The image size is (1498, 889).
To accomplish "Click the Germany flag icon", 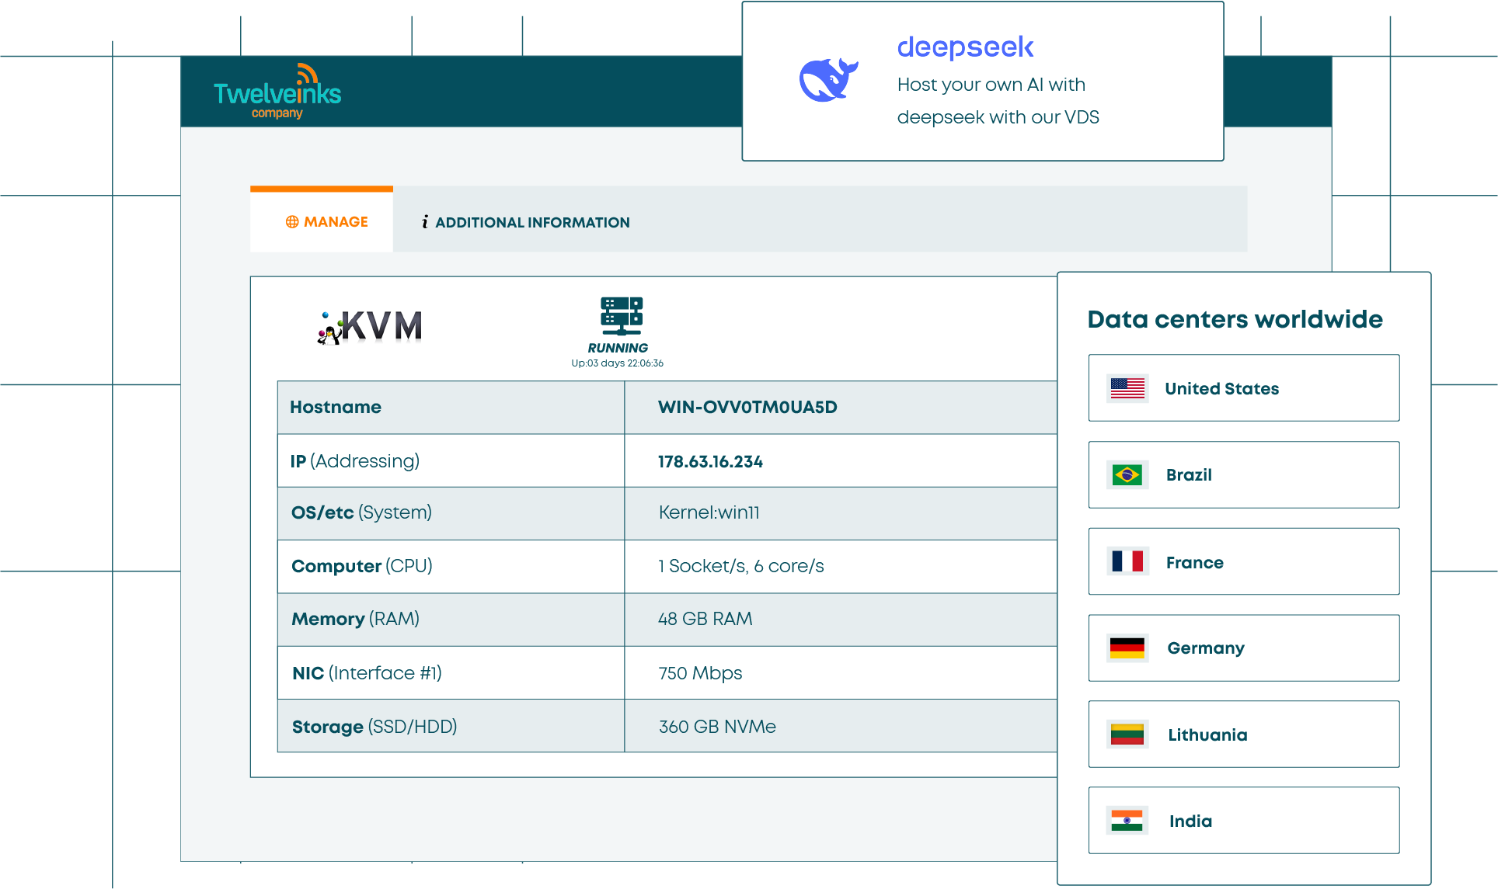I will (x=1127, y=648).
